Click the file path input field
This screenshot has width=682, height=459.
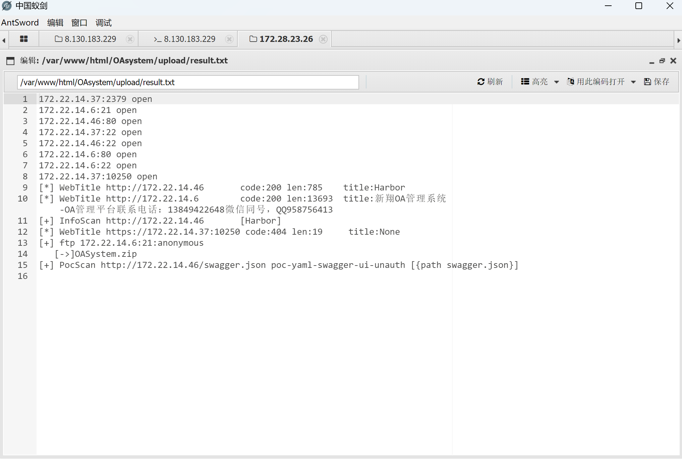click(x=188, y=82)
